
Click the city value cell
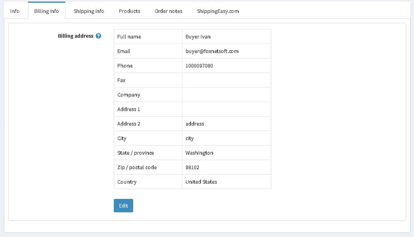[226, 138]
